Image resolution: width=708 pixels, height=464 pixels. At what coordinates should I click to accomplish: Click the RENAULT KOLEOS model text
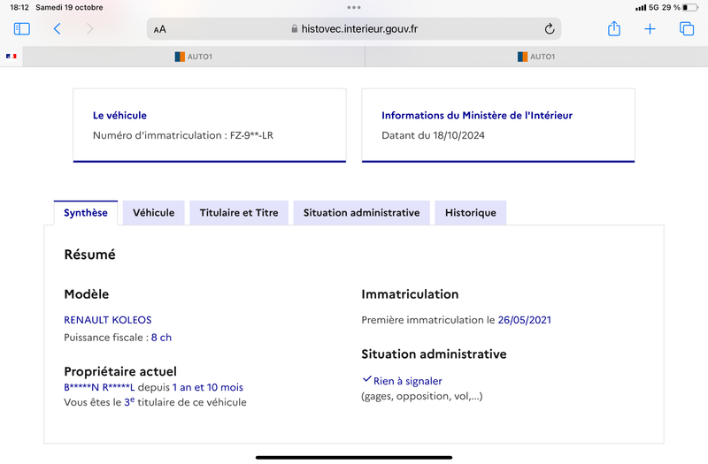click(x=107, y=320)
